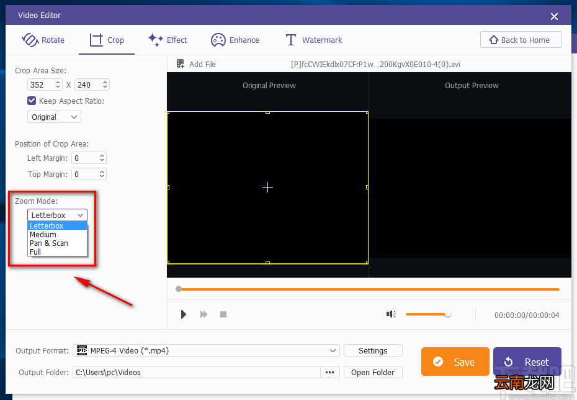Select Letterbox in the zoom list
The width and height of the screenshot is (577, 400).
[58, 226]
